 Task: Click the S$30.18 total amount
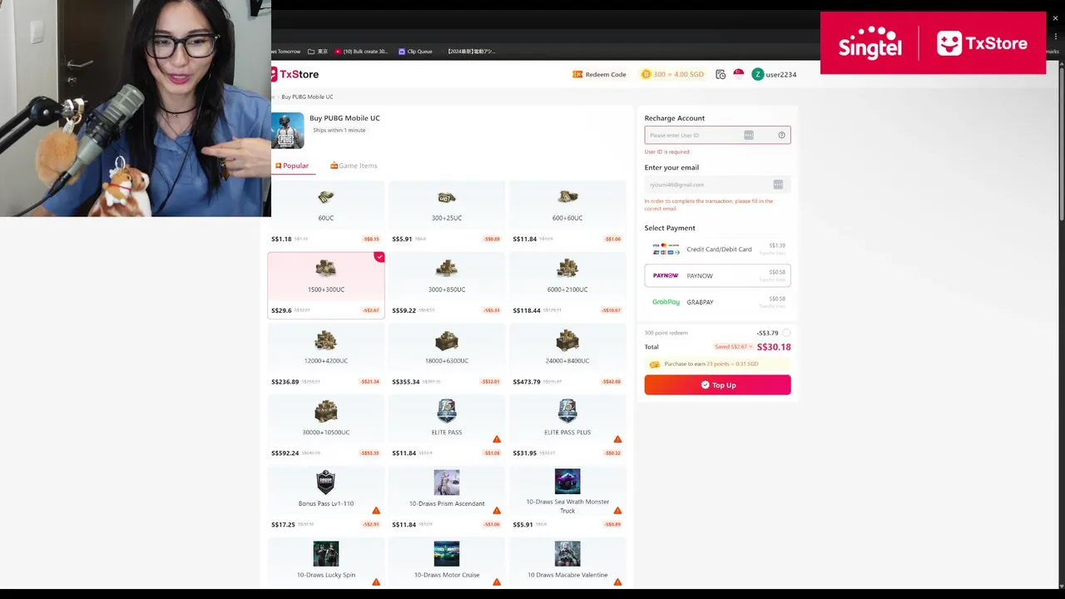tap(774, 347)
